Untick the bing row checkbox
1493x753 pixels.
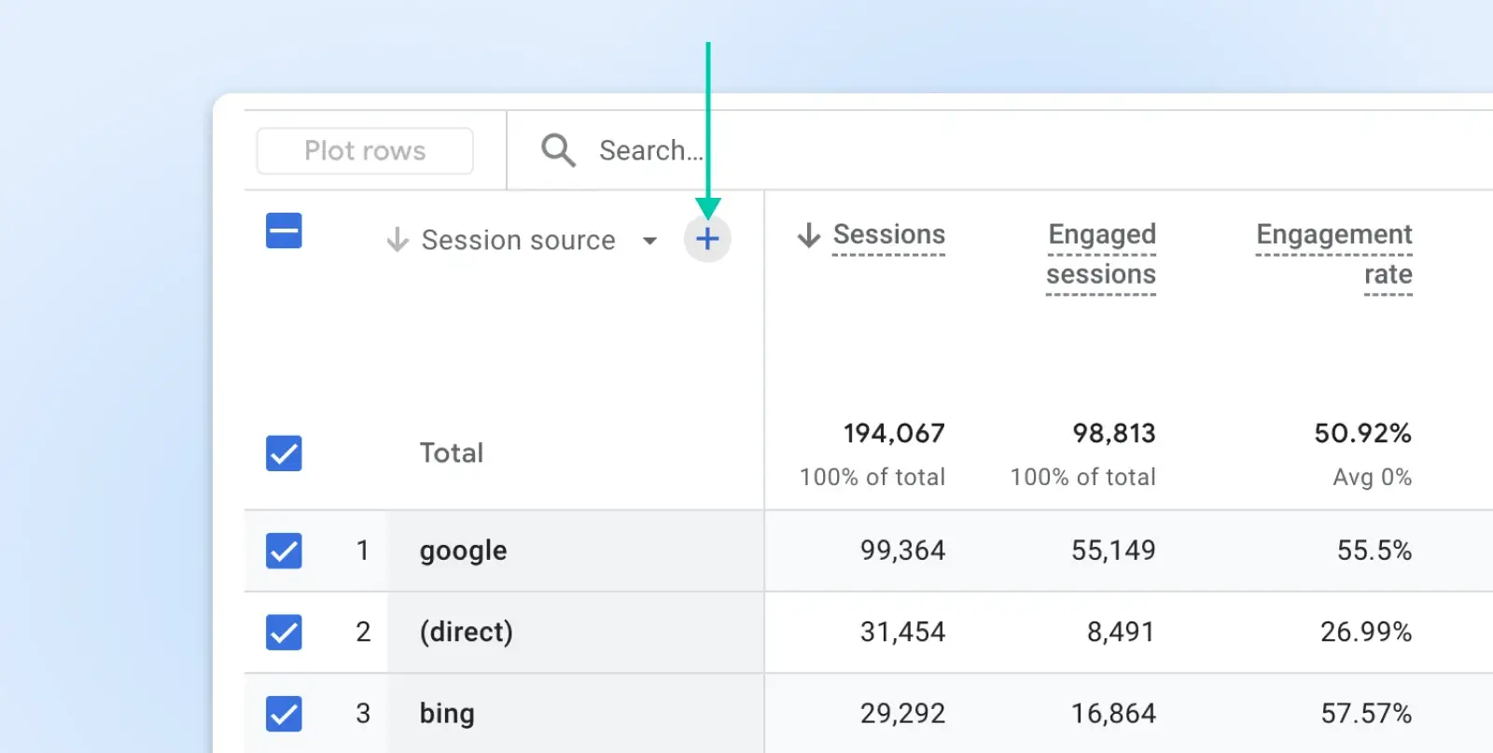point(284,714)
